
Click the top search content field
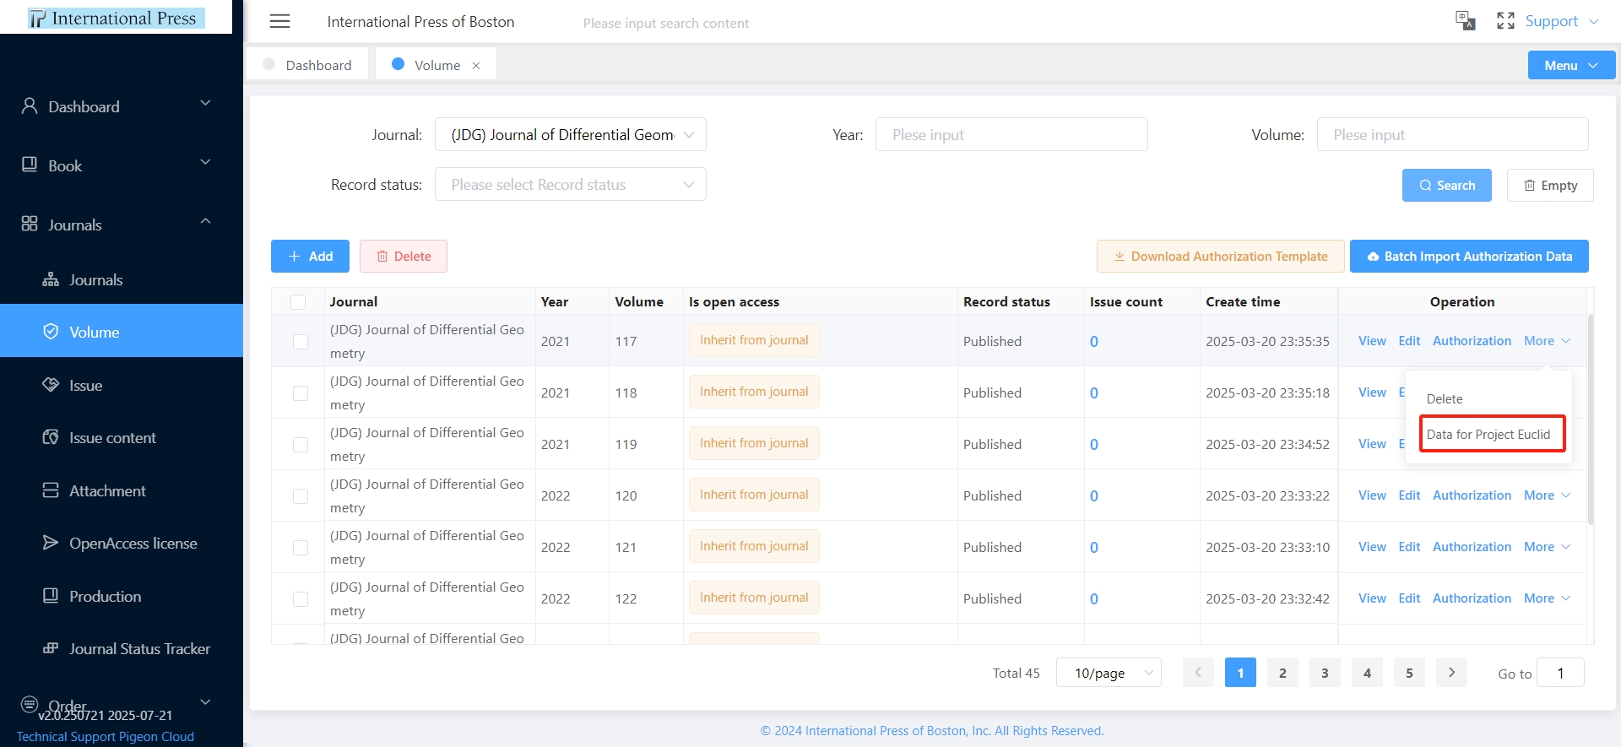pos(665,23)
